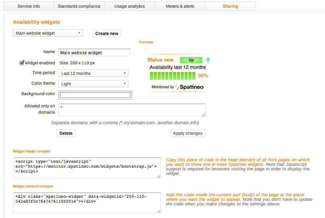Click the Preview label
This screenshot has width=325, height=218.
146,42
